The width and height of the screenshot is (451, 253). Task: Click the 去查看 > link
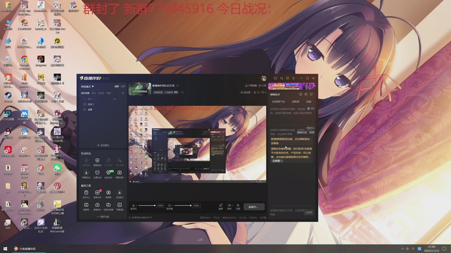point(277,161)
